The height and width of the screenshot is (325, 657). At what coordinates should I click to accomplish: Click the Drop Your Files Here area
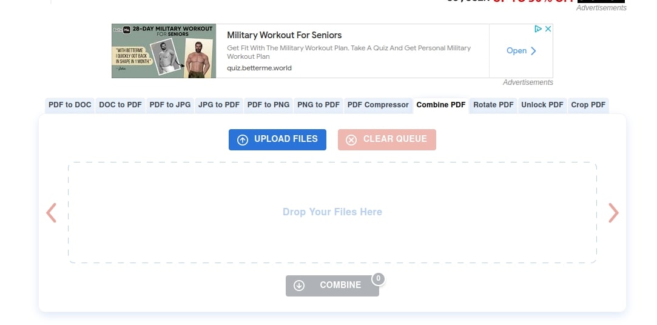click(332, 212)
